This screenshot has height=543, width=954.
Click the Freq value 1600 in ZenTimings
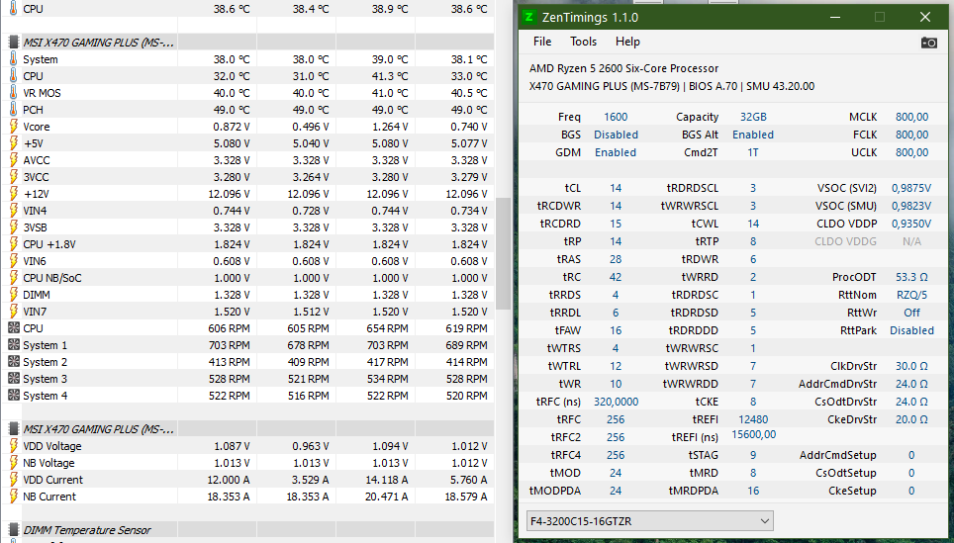pyautogui.click(x=616, y=117)
